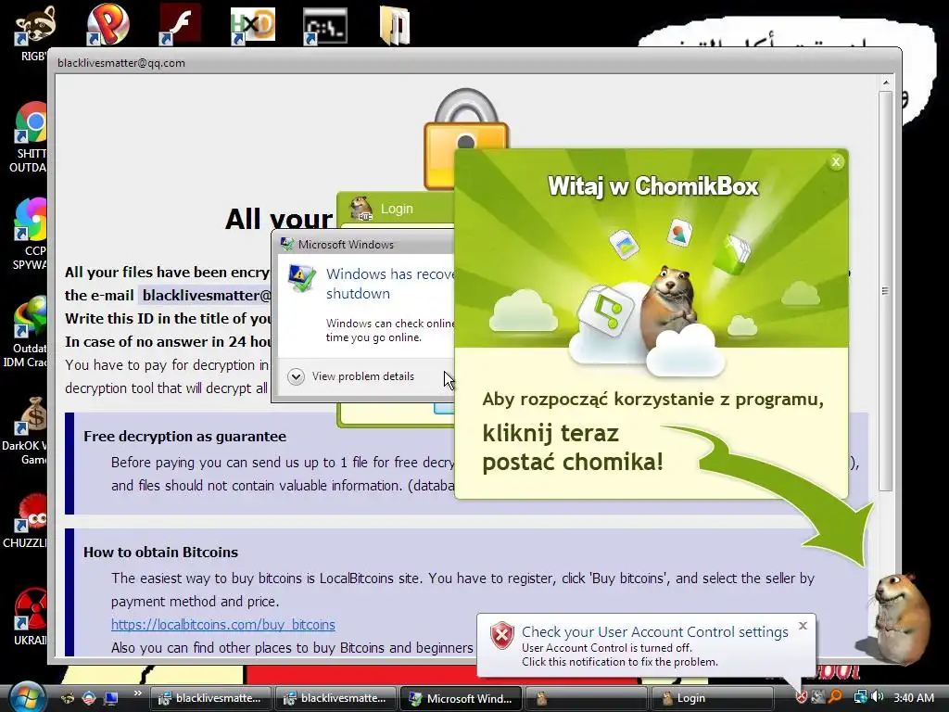The width and height of the screenshot is (949, 712).
Task: Click the orange magnifier tray icon
Action: pos(836,697)
